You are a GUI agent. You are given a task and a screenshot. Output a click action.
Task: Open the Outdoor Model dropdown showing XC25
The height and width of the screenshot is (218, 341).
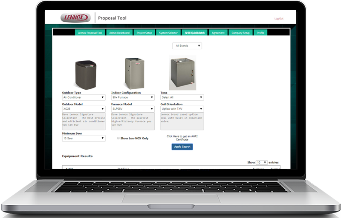click(x=84, y=109)
